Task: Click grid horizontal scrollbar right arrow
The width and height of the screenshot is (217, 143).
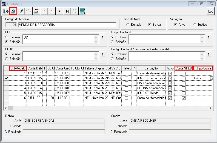Action: click(x=210, y=108)
